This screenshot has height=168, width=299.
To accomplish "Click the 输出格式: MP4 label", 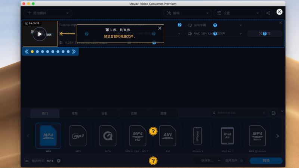I will coord(43,161).
